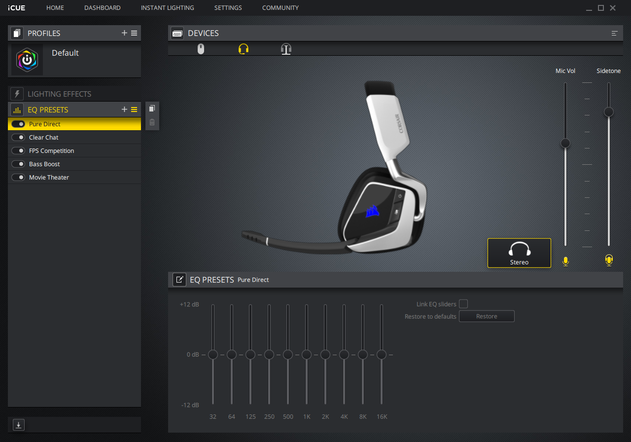This screenshot has height=442, width=631.
Task: Click the Lighting Effects lightning icon
Action: [x=17, y=94]
